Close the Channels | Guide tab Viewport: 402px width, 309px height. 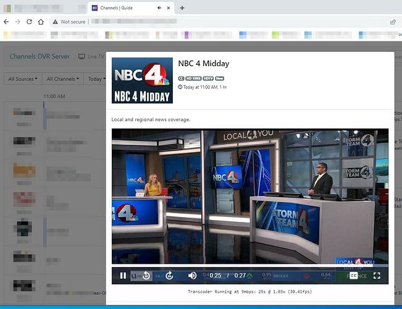[170, 8]
